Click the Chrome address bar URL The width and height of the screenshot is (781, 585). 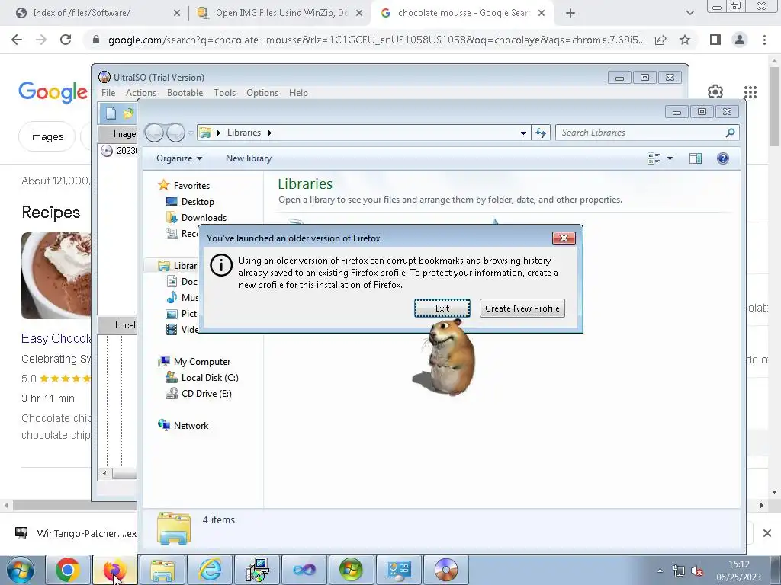pos(377,40)
